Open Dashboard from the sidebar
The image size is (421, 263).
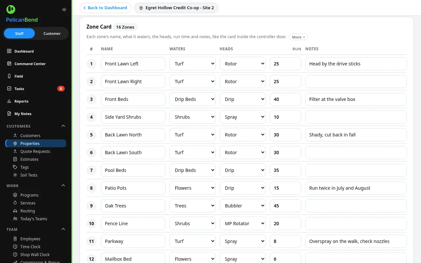(36, 51)
